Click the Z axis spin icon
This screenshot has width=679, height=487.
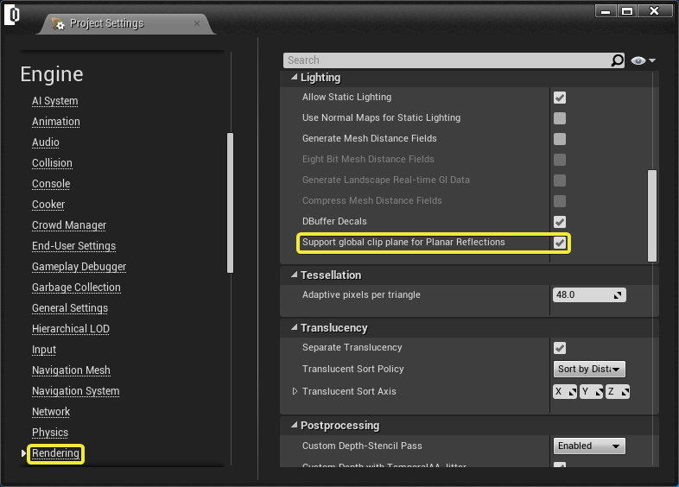pyautogui.click(x=625, y=392)
